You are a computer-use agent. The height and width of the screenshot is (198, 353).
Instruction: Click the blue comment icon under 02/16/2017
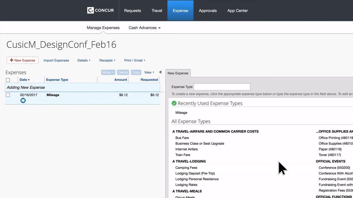[23, 100]
